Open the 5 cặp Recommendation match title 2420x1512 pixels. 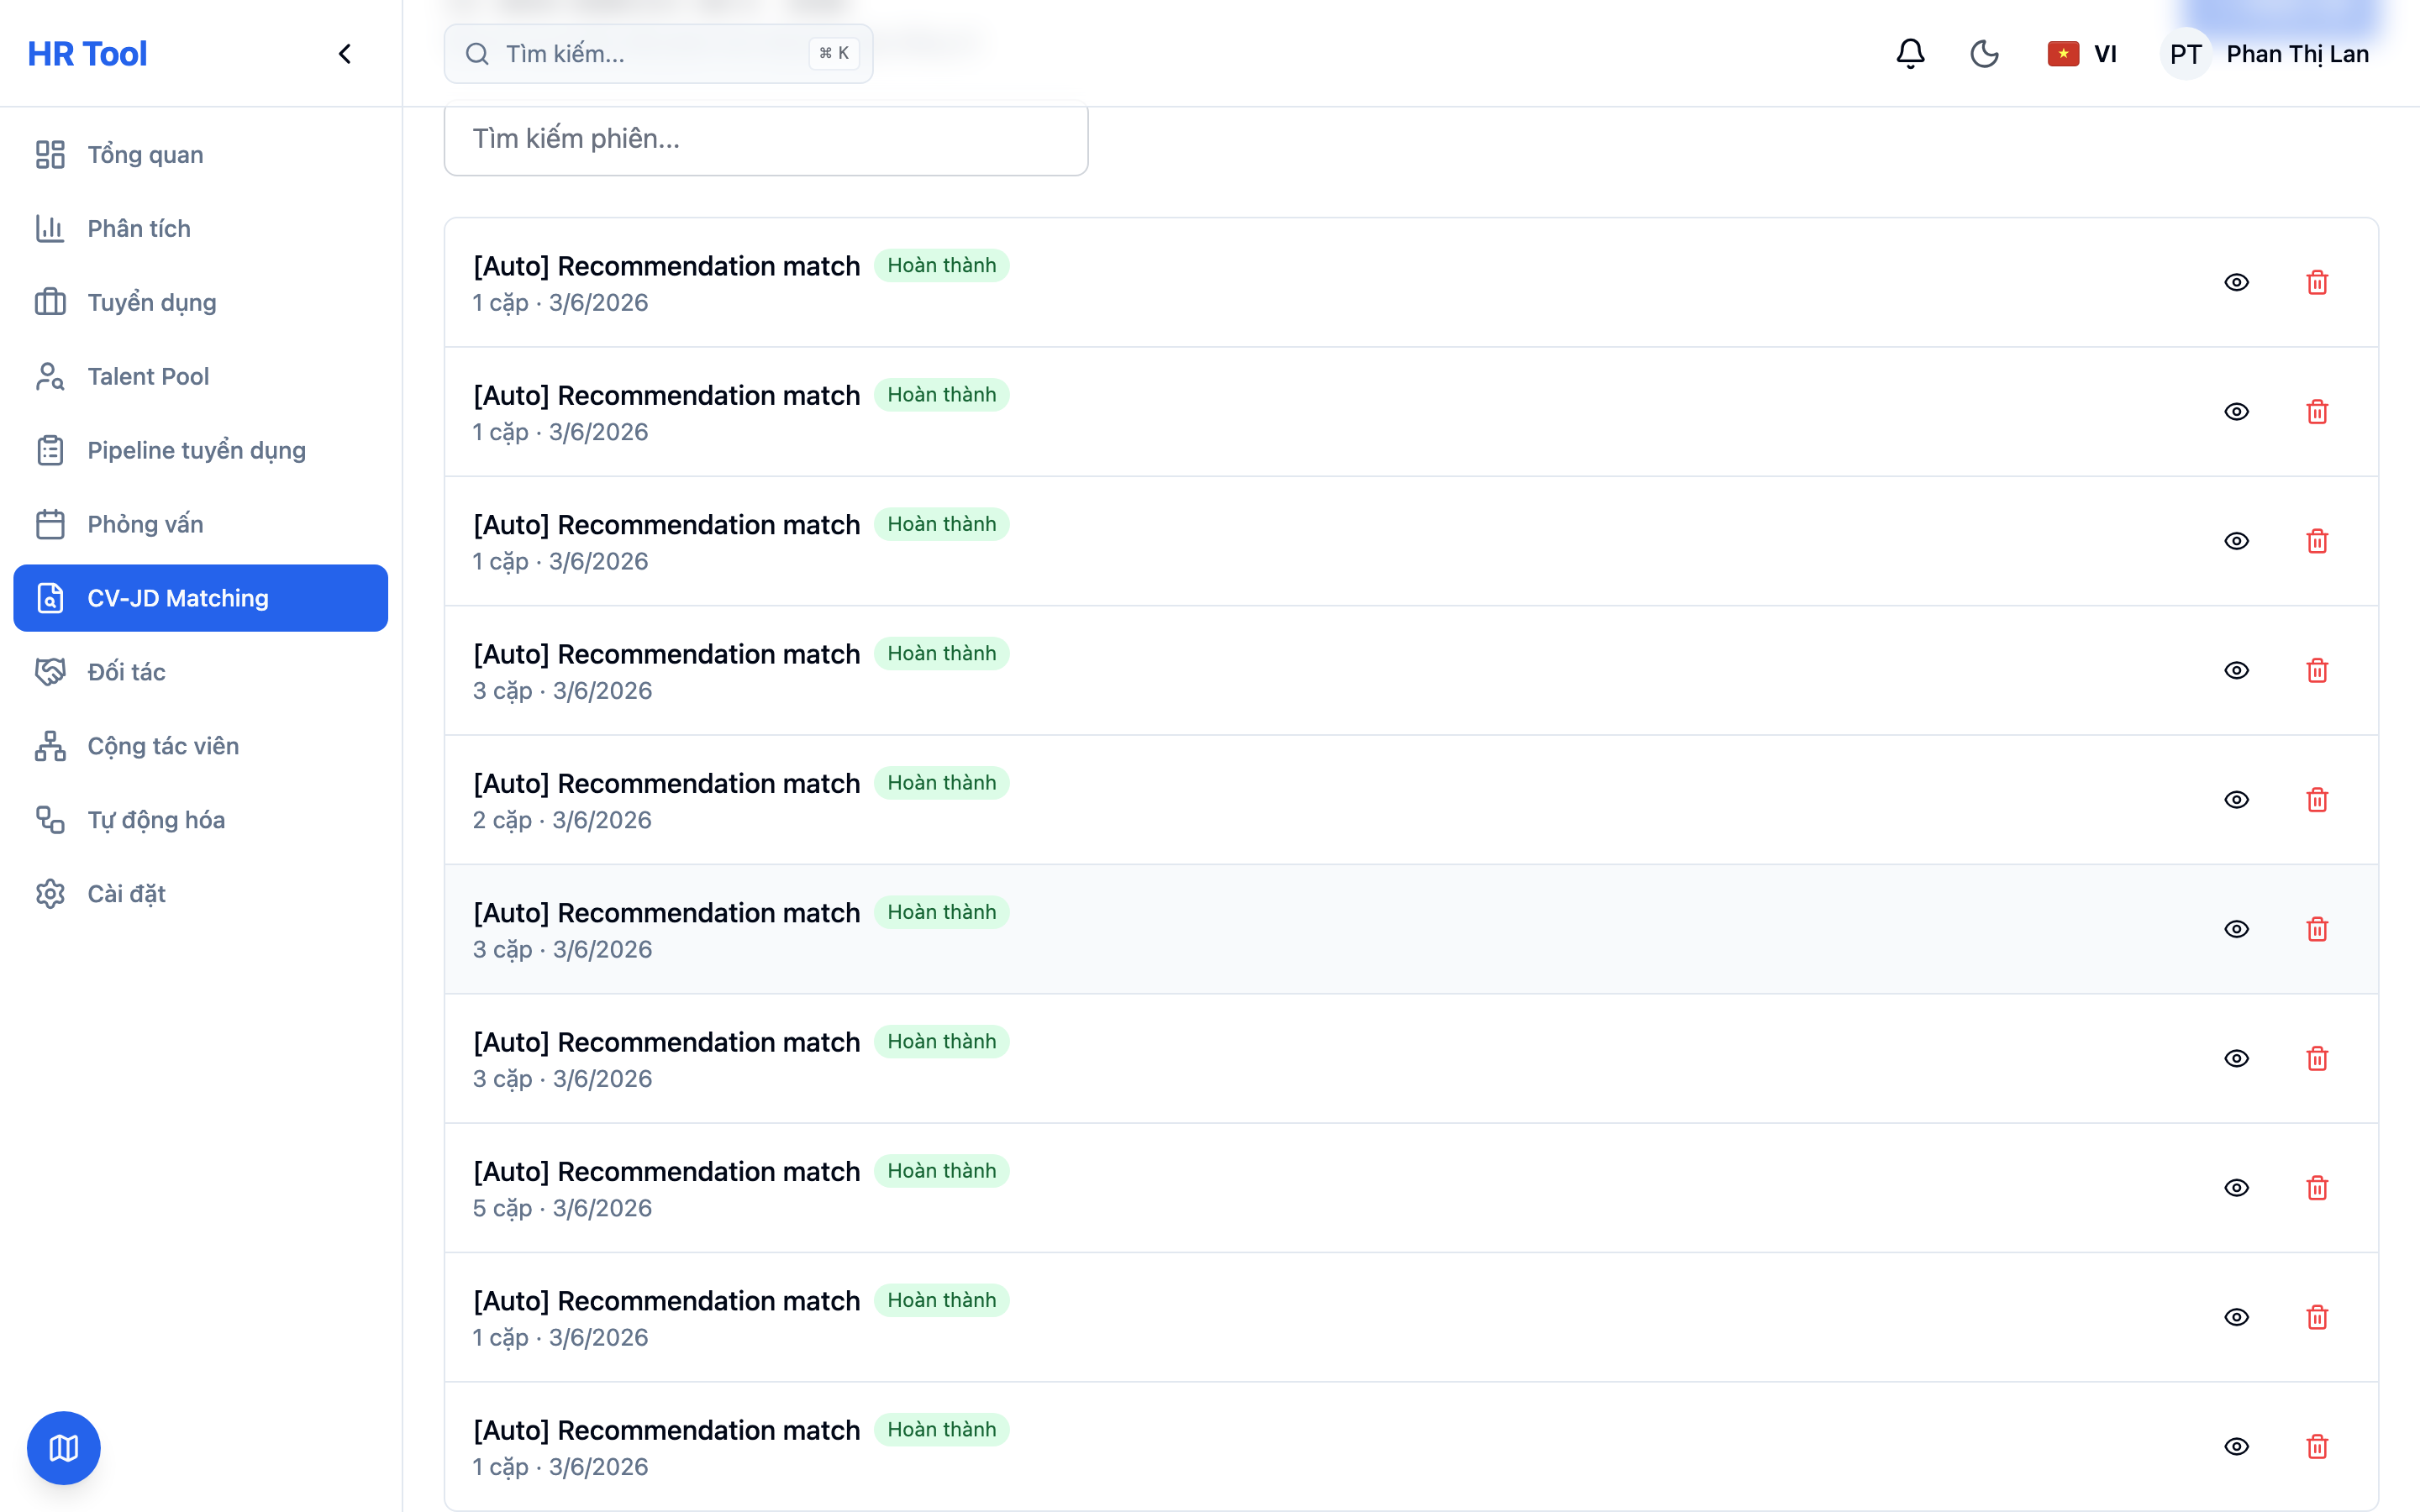click(x=666, y=1171)
